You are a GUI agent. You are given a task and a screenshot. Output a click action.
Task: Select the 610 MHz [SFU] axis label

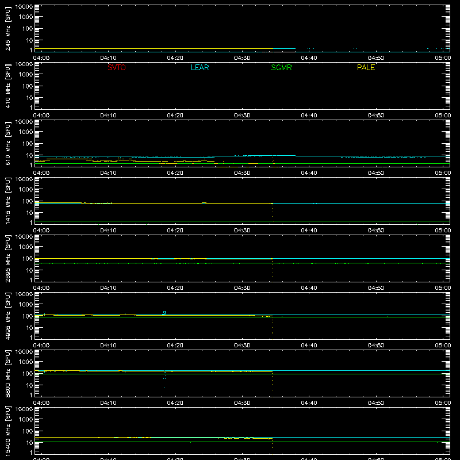(8, 143)
